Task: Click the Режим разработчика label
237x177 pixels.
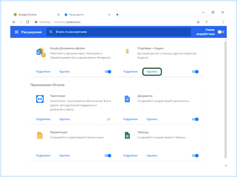Action: click(x=205, y=32)
